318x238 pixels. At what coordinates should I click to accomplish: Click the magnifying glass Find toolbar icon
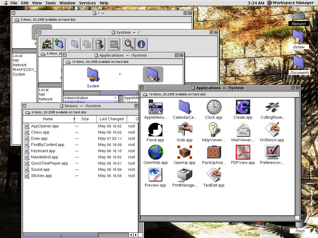129,44
